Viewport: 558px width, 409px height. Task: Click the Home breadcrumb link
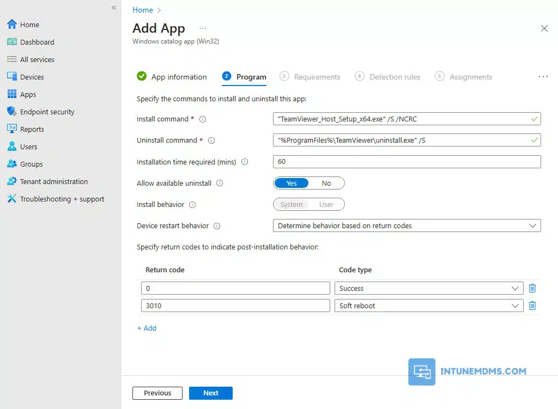coord(142,10)
